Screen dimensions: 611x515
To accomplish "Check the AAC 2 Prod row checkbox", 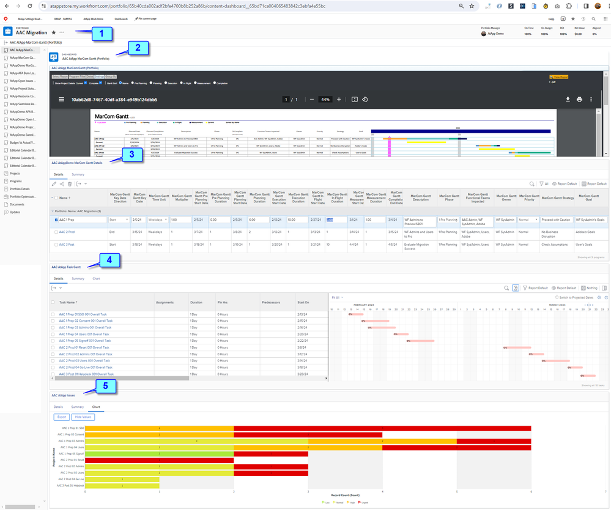I will [56, 232].
